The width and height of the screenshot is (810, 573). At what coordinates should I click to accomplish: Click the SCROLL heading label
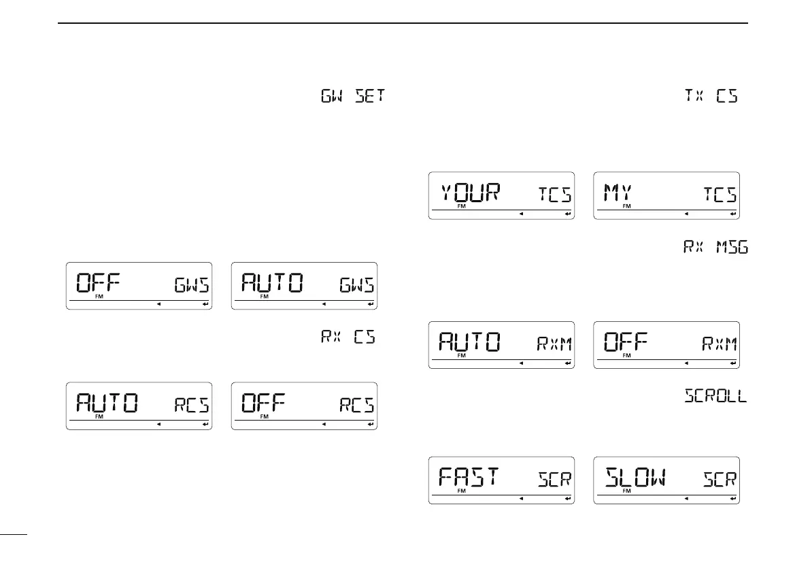(713, 395)
